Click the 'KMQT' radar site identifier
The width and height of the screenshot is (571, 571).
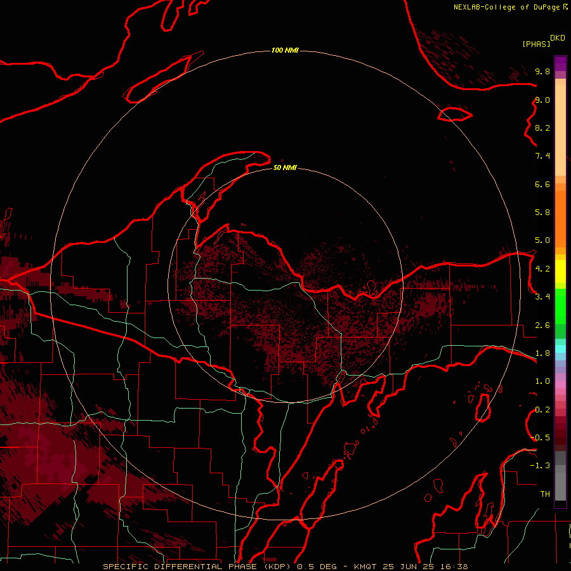click(x=366, y=567)
